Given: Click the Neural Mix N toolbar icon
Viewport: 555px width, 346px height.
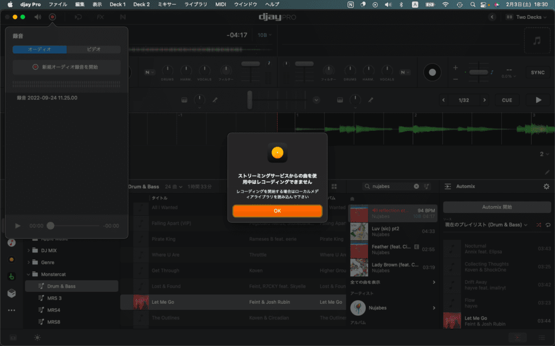Looking at the screenshot, I should pos(123,17).
